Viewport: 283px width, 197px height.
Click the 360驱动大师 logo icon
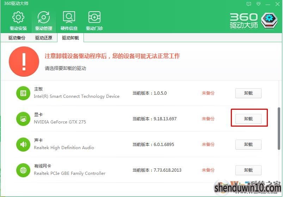269,21
